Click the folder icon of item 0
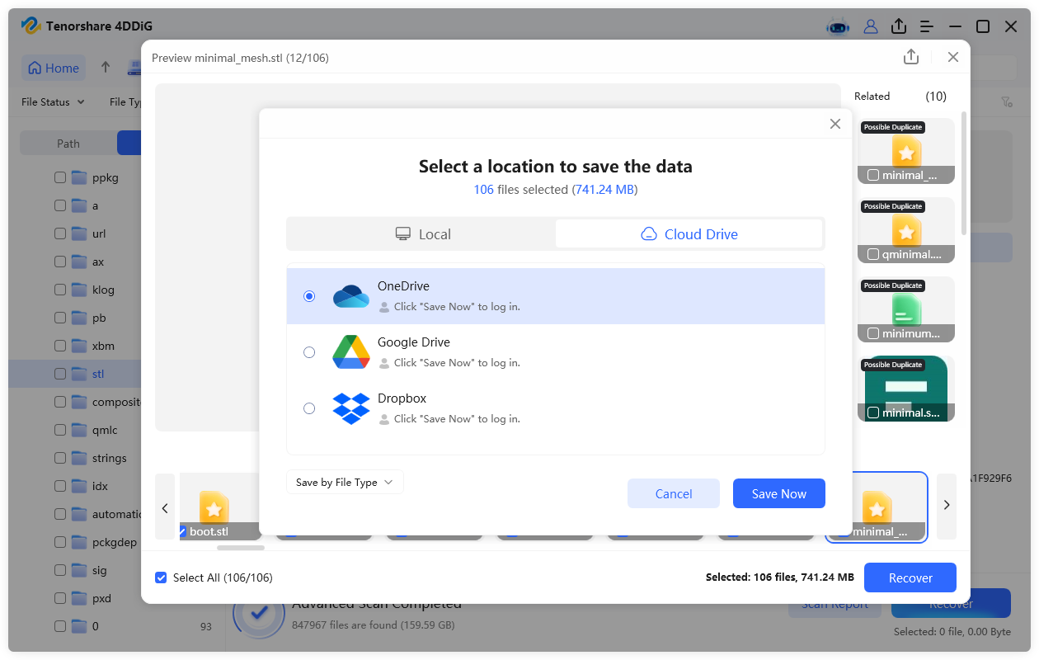1039x660 pixels. [79, 626]
